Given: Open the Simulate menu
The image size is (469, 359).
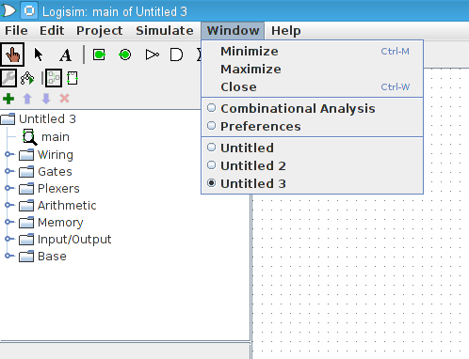Looking at the screenshot, I should pyautogui.click(x=165, y=31).
